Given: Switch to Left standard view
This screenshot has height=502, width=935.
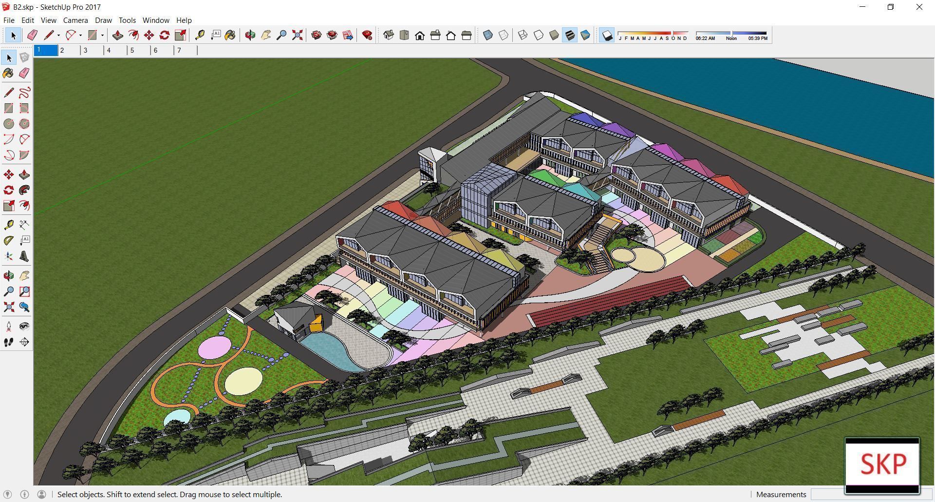Looking at the screenshot, I should 467,35.
